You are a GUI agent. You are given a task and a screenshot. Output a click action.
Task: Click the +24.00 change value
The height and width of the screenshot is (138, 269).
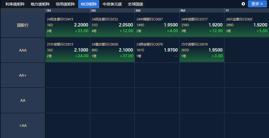pyautogui.click(x=82, y=56)
